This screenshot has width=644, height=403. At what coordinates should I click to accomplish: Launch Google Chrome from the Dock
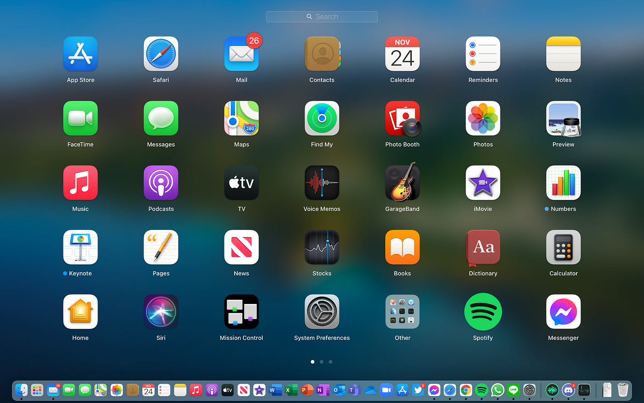point(466,390)
